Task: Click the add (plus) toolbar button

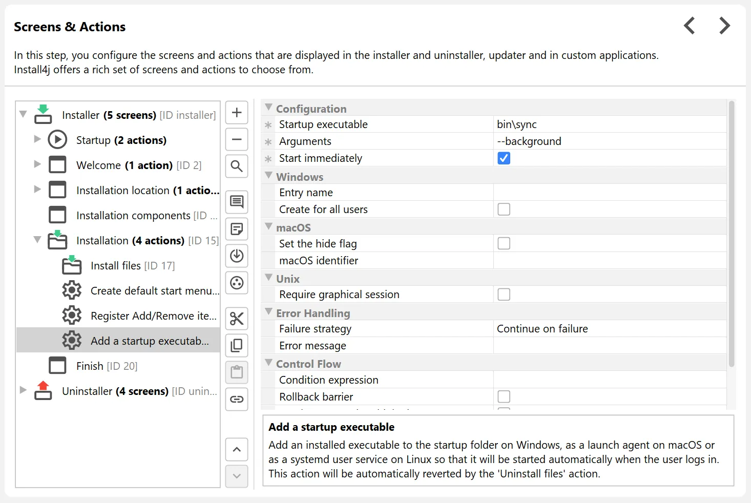Action: tap(237, 113)
